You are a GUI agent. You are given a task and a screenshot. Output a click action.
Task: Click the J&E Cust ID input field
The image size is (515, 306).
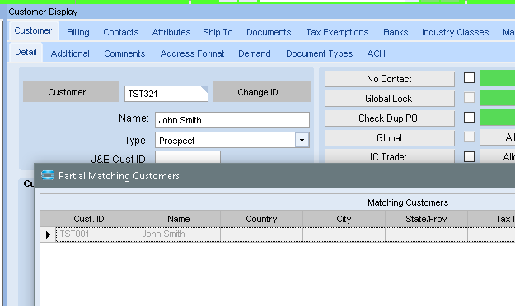coord(188,157)
